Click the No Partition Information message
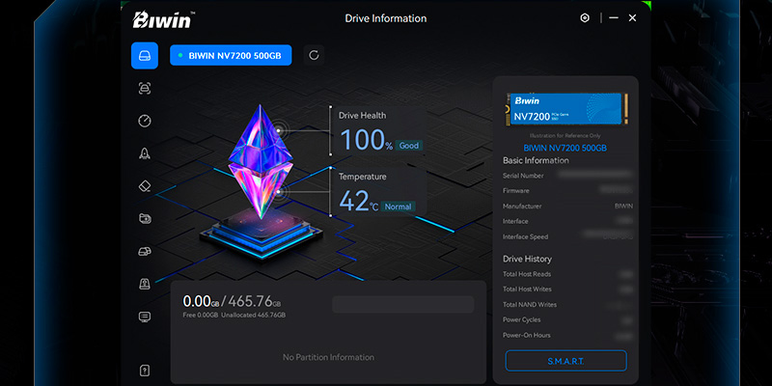 pyautogui.click(x=328, y=357)
